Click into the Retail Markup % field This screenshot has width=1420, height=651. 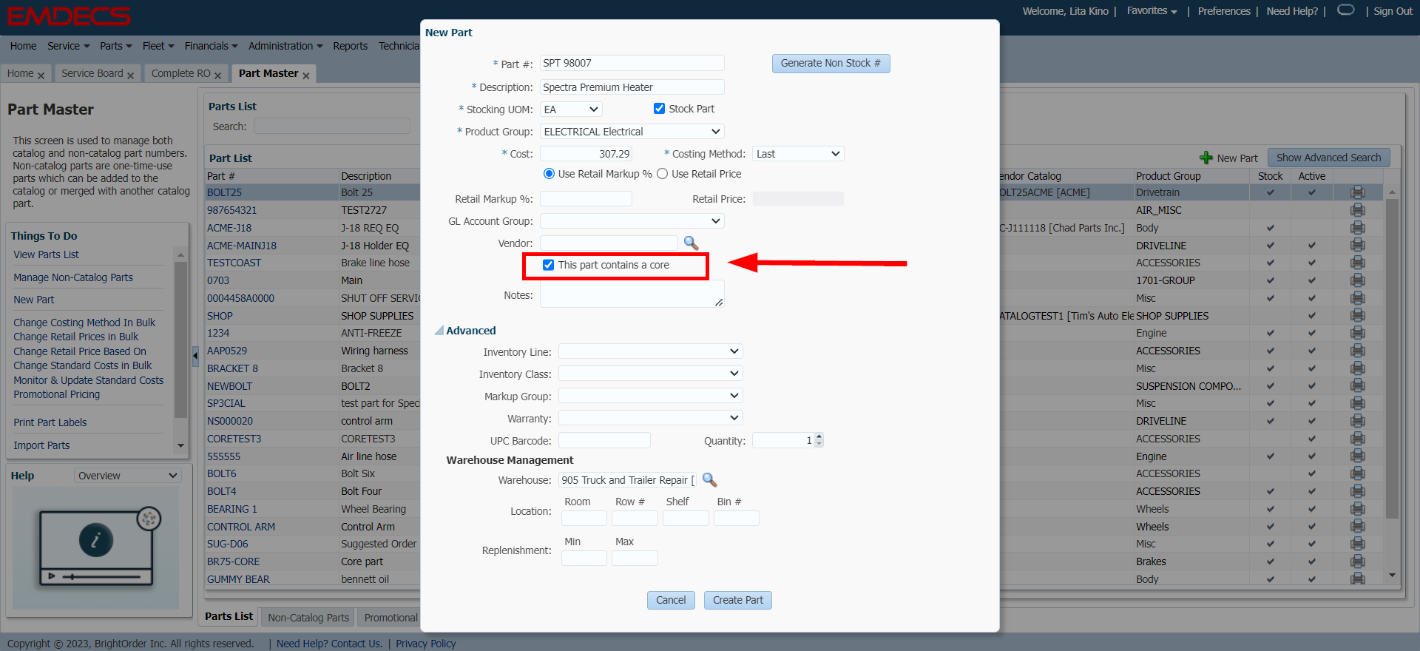[586, 198]
